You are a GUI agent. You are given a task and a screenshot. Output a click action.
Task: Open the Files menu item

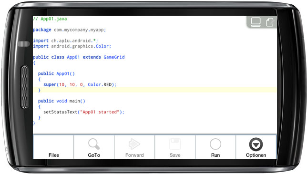click(x=53, y=147)
